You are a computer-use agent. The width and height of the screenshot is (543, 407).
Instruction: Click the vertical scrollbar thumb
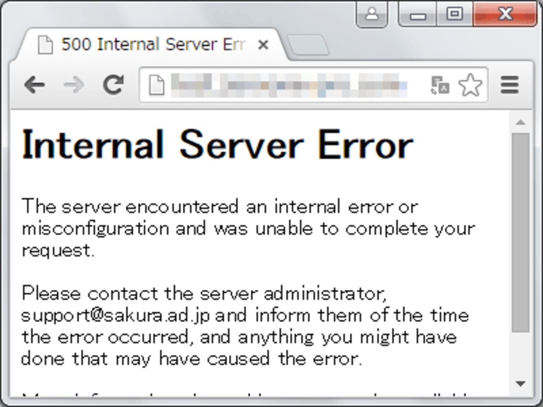(x=520, y=233)
